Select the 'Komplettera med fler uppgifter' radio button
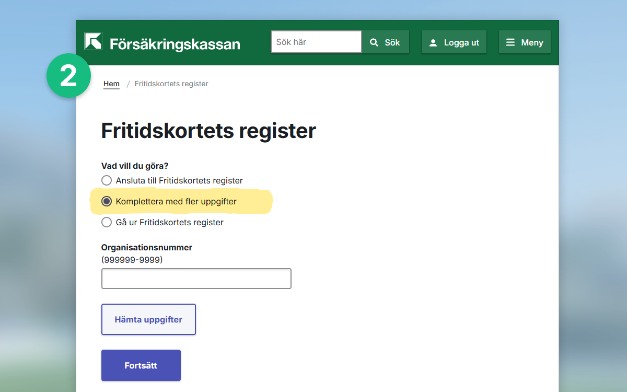627x392 pixels. (x=107, y=201)
